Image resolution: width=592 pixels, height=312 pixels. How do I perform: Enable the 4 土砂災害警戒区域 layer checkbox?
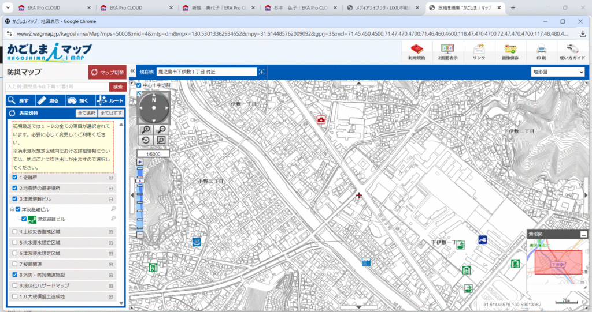pos(15,231)
